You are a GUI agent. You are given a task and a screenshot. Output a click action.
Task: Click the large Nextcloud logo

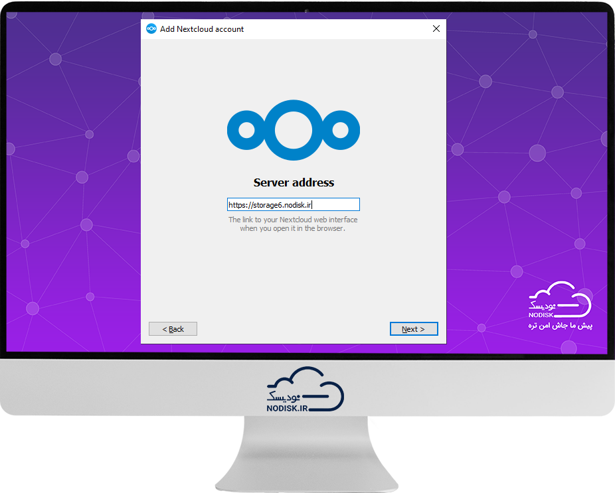[294, 130]
